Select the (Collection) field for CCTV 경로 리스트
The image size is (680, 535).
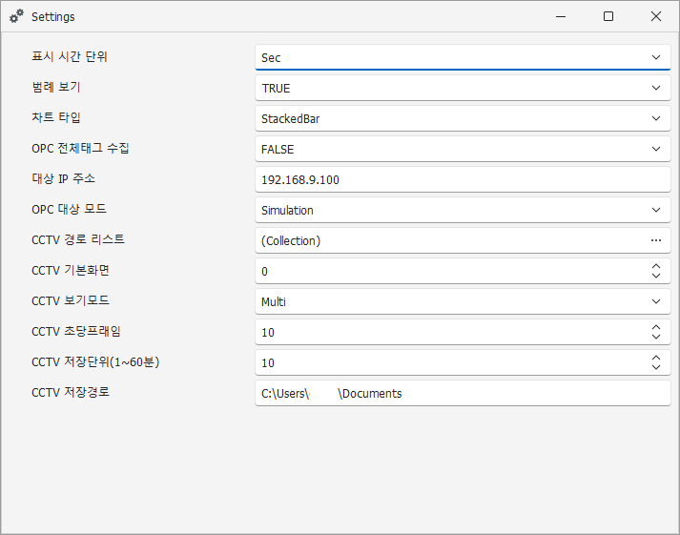coord(448,240)
